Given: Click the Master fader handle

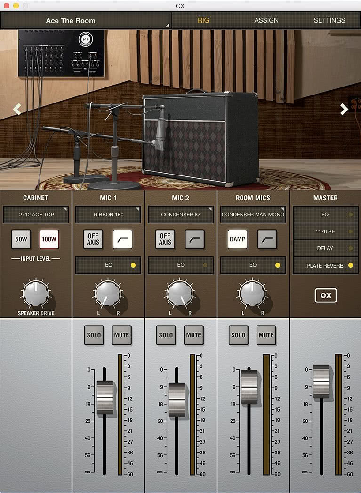Looking at the screenshot, I should [321, 382].
